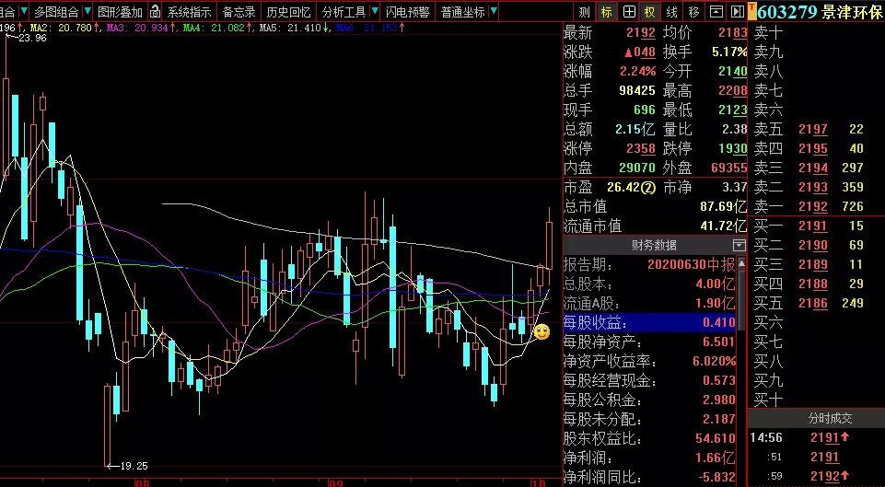Click the 换手 5.17% value
885x487 pixels.
click(x=729, y=52)
